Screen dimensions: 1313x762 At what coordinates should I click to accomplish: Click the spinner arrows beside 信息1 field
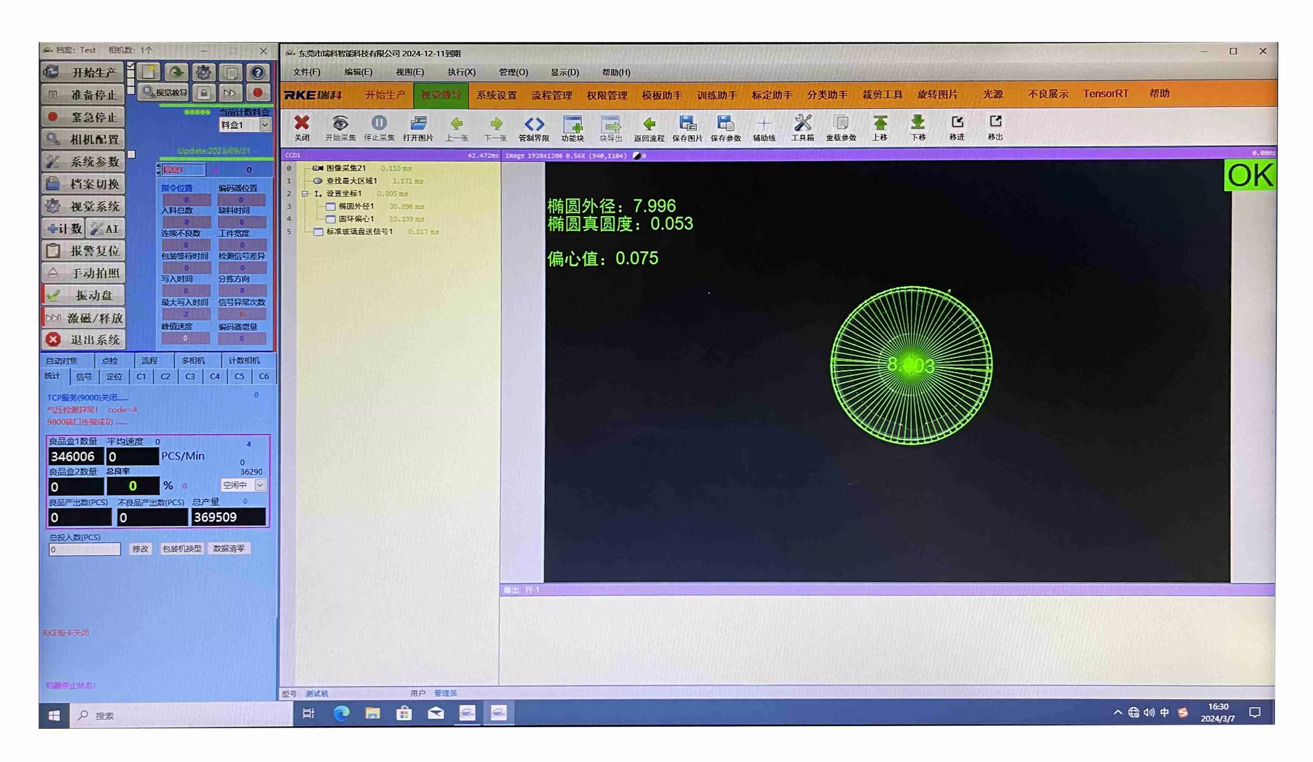point(158,169)
